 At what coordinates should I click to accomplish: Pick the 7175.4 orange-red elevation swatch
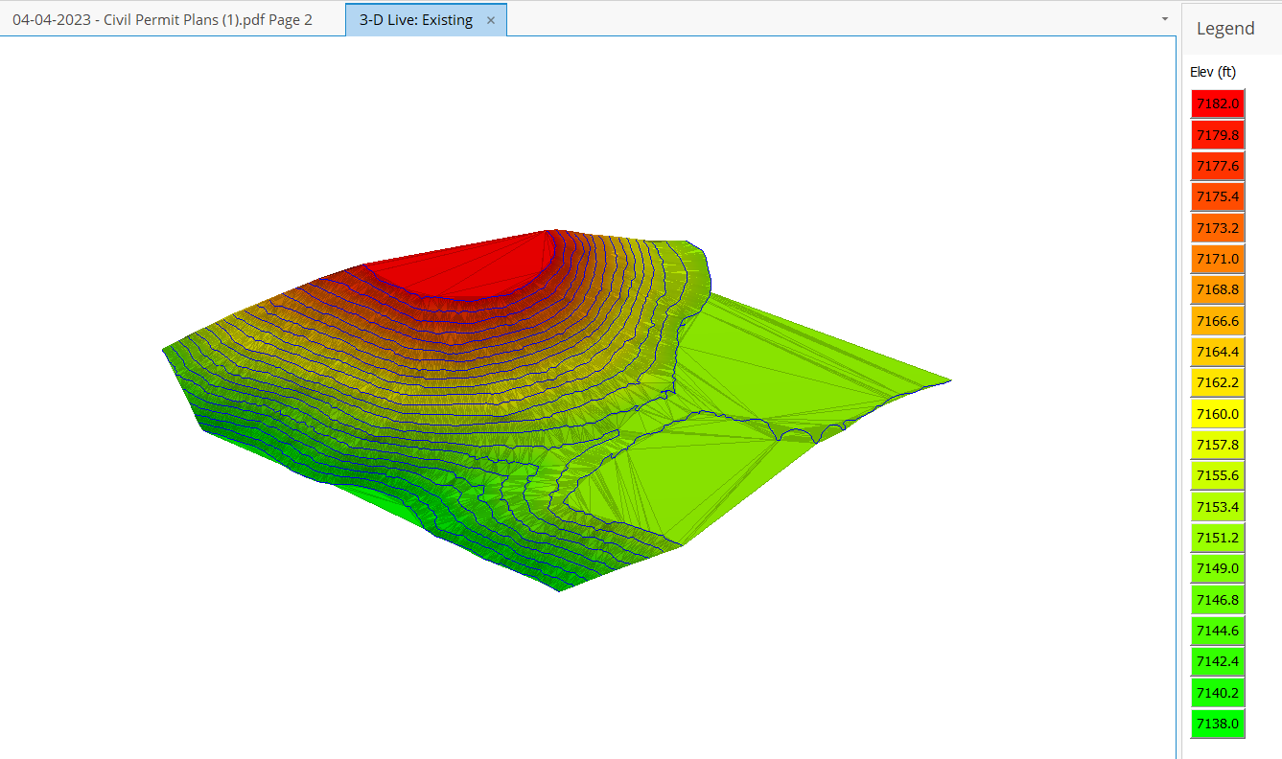(x=1218, y=196)
